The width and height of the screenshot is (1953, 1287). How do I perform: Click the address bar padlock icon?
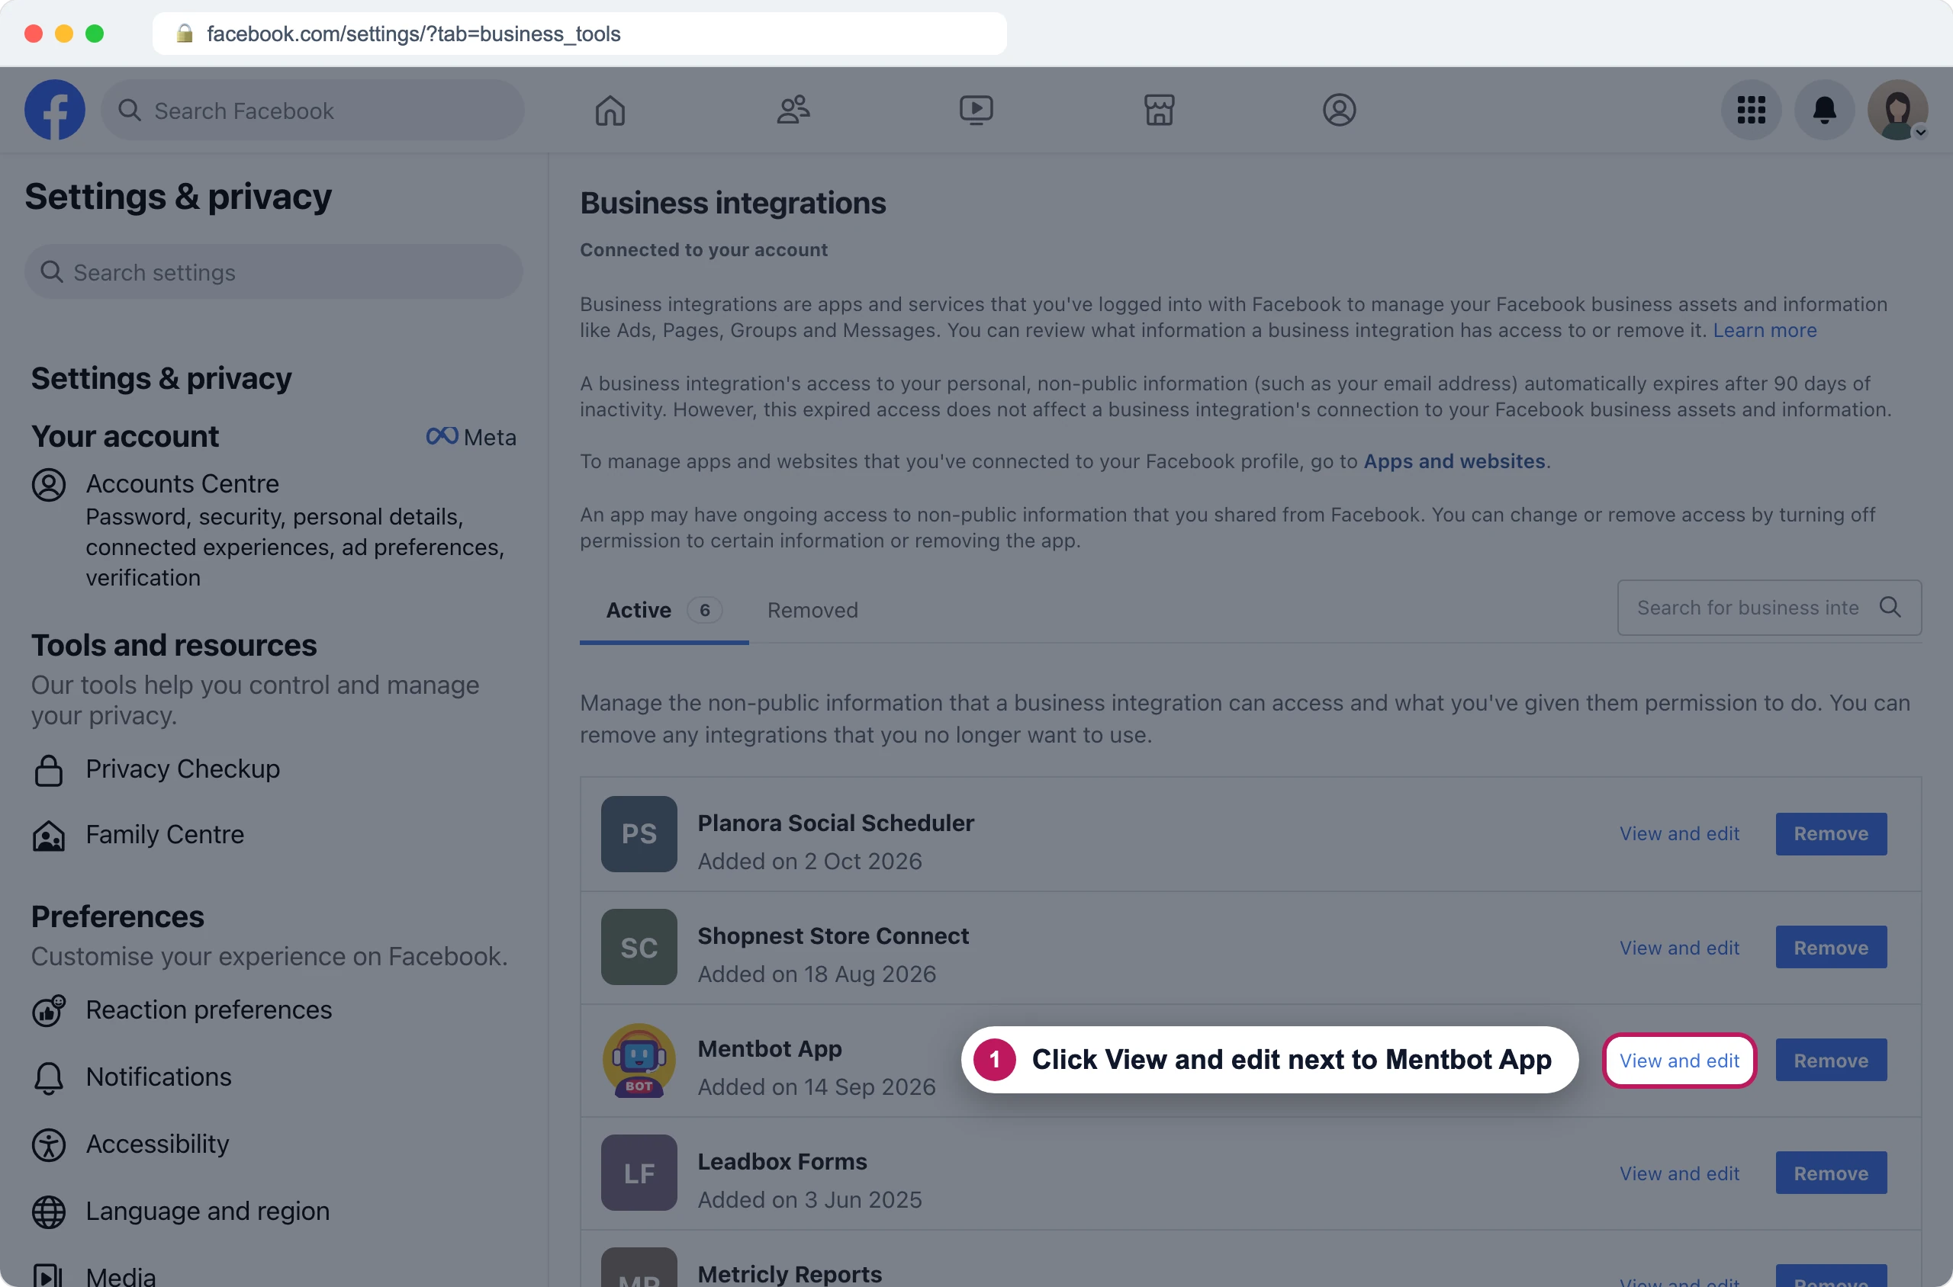pyautogui.click(x=184, y=34)
